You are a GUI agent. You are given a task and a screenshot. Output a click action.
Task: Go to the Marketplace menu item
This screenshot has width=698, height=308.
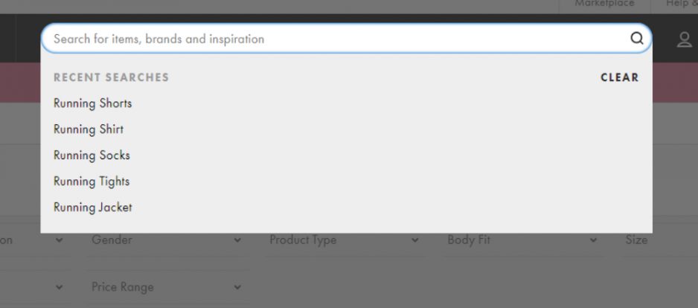click(604, 4)
